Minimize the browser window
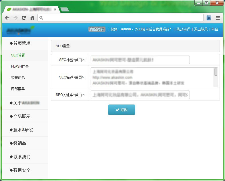The width and height of the screenshot is (225, 181). click(199, 3)
